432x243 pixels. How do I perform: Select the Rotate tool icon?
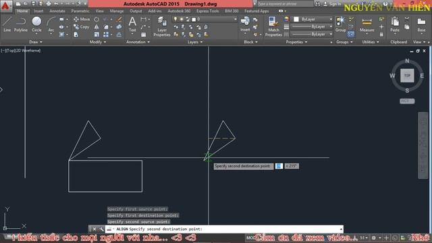point(97,20)
